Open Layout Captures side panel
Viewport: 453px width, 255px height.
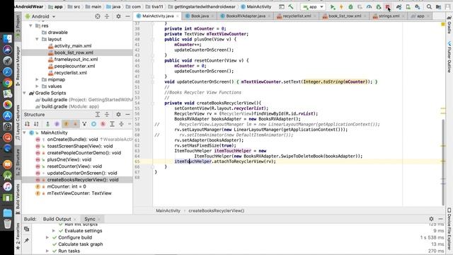(x=18, y=123)
